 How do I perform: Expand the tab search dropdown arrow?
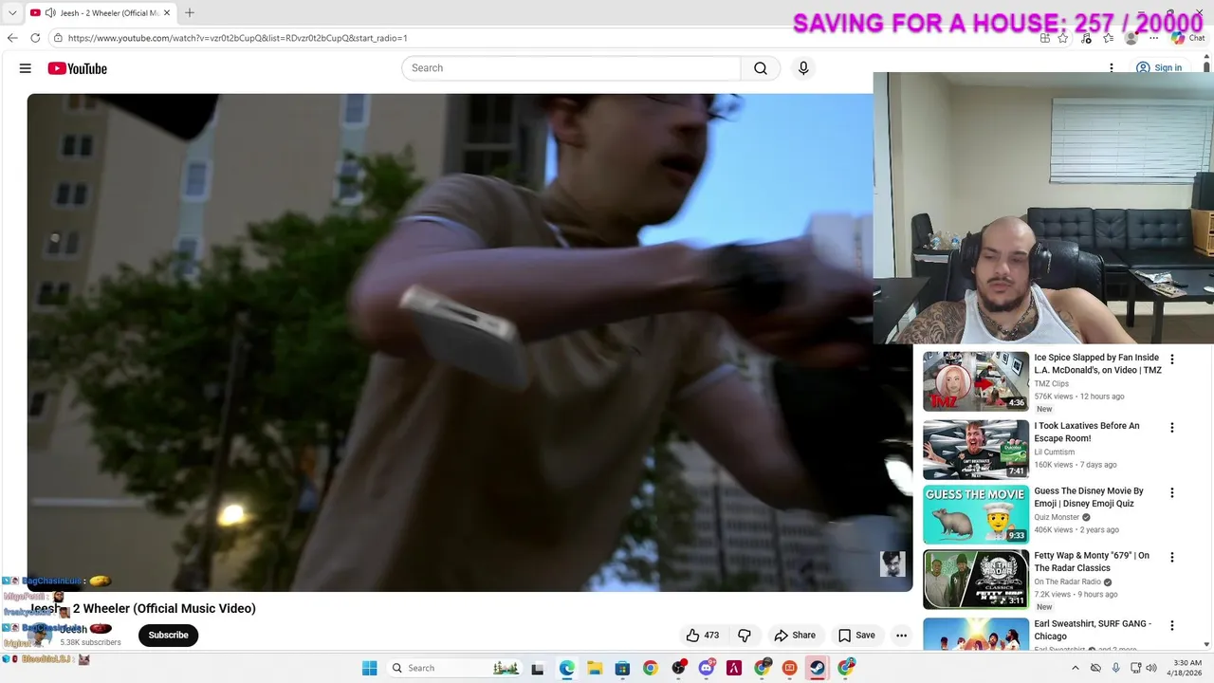pyautogui.click(x=12, y=12)
